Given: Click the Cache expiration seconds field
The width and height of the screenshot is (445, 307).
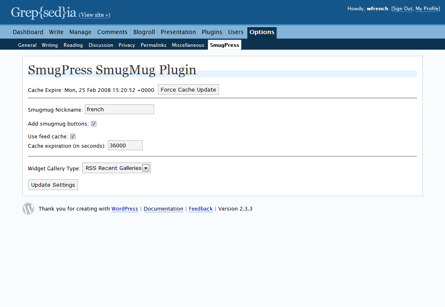Looking at the screenshot, I should click(125, 145).
